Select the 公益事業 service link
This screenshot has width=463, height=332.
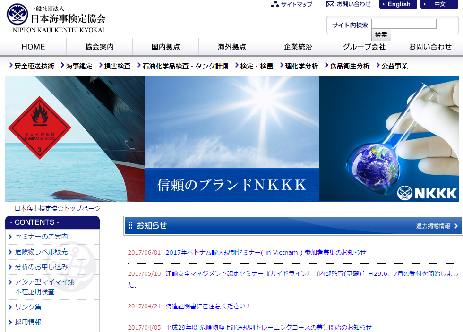[x=394, y=66]
